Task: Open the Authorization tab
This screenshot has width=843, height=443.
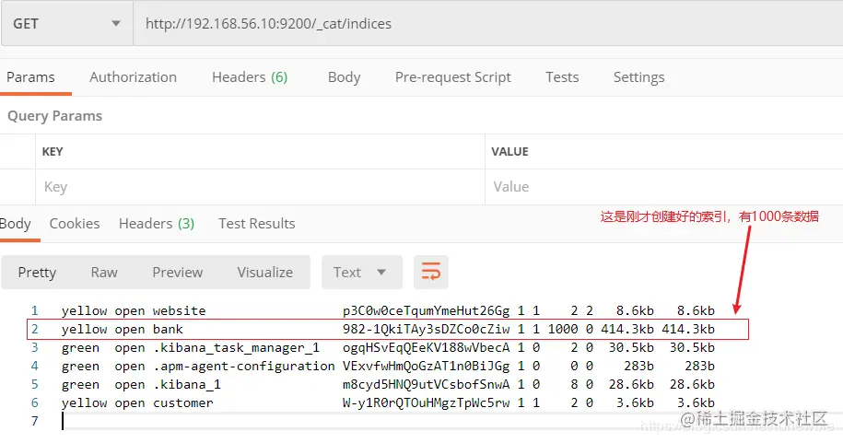Action: pos(133,77)
